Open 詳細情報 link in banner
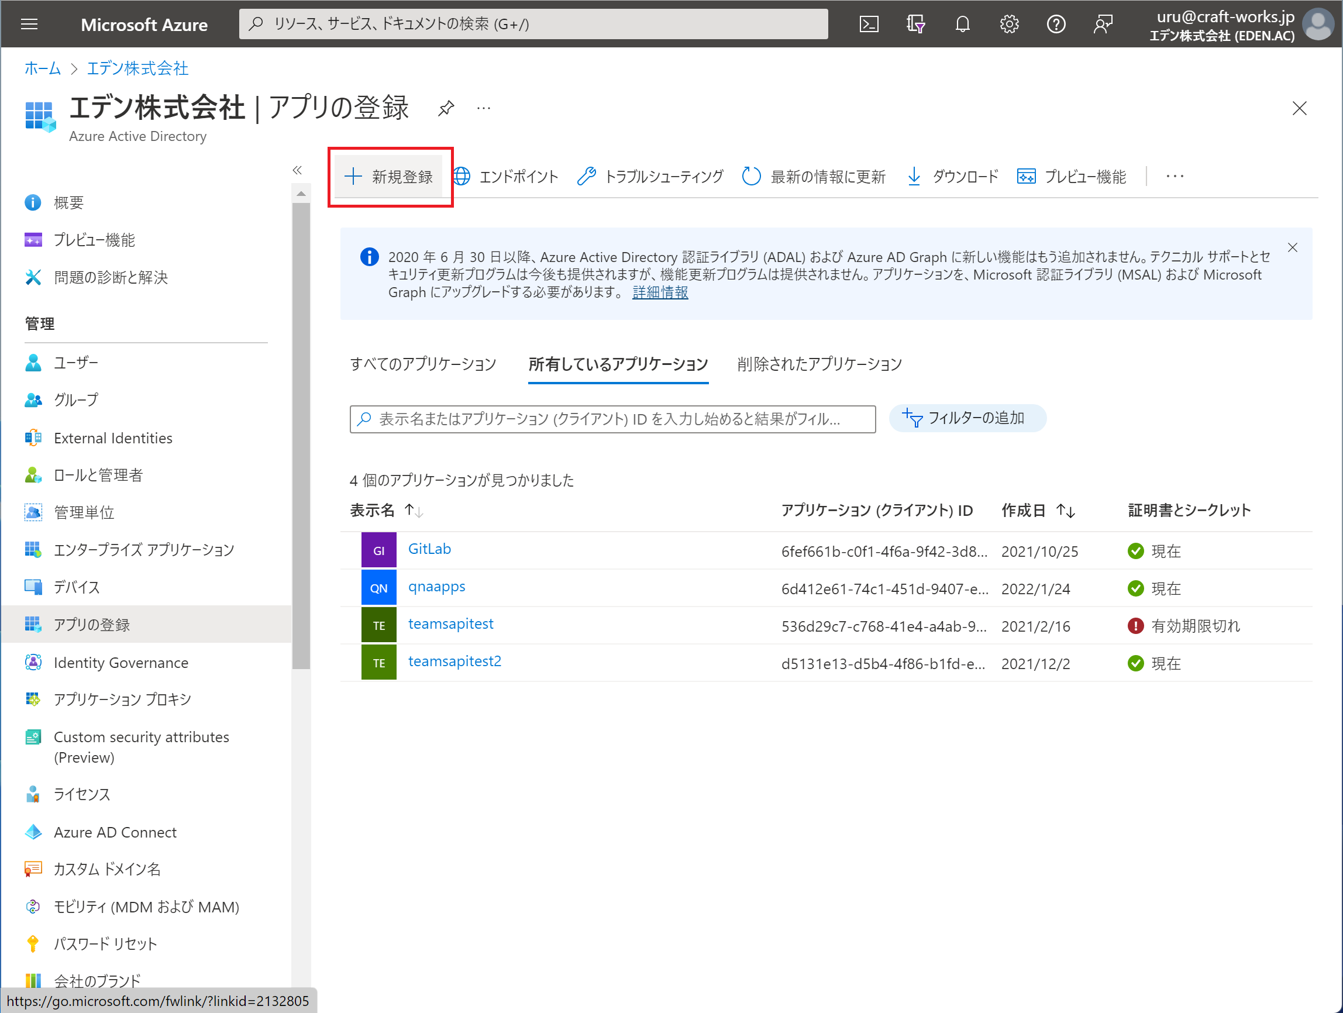The width and height of the screenshot is (1343, 1013). point(660,292)
